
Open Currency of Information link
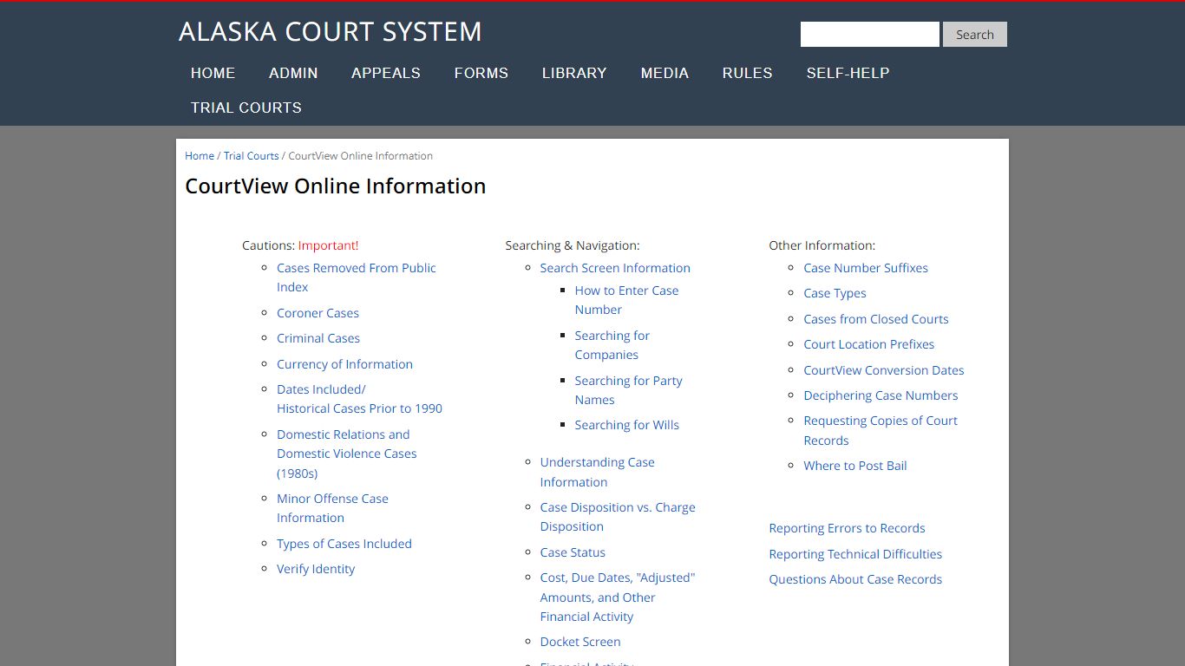(344, 364)
